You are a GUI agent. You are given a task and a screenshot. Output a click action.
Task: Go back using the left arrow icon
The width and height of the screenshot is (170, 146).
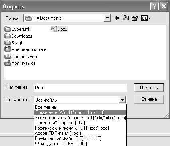point(117,18)
